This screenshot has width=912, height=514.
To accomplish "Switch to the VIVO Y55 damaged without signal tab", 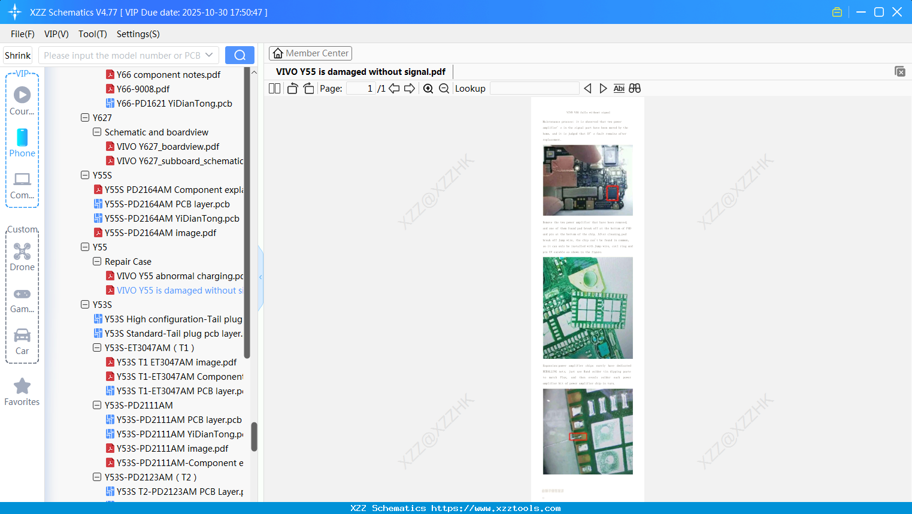I will [359, 71].
